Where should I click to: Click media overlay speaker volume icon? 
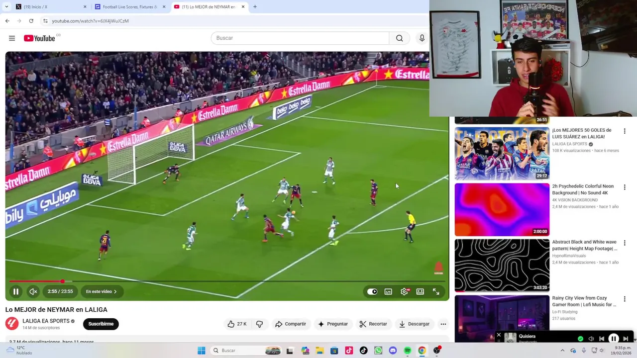pos(591,339)
